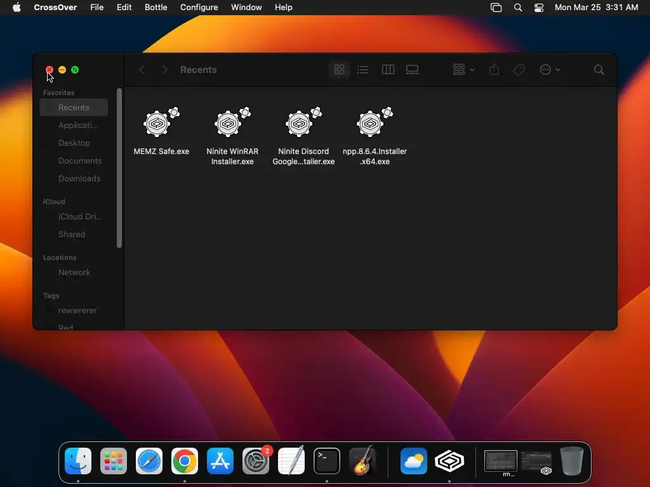
Task: Click the Stage Manager menu bar icon
Action: (496, 8)
